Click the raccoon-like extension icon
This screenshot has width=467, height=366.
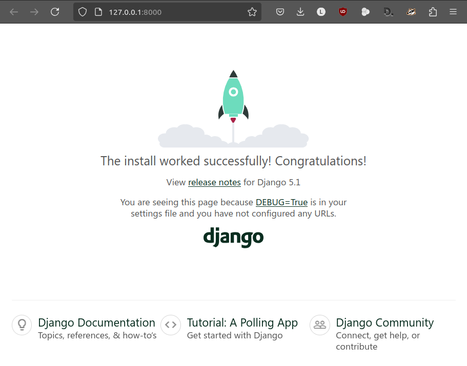[x=411, y=12]
